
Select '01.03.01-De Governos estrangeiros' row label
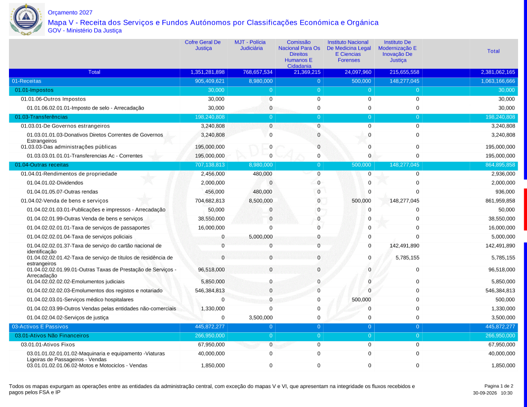click(65, 126)
